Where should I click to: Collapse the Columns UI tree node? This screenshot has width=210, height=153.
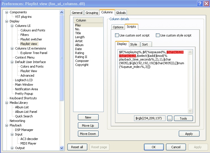pyautogui.click(x=12, y=26)
